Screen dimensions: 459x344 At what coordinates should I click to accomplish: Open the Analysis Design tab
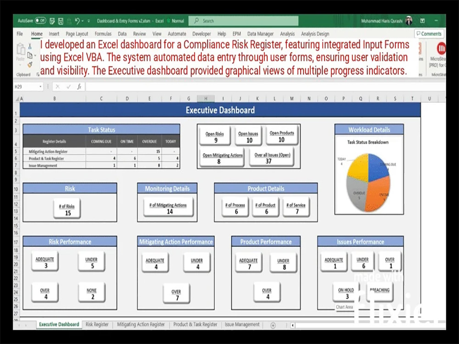(x=315, y=33)
